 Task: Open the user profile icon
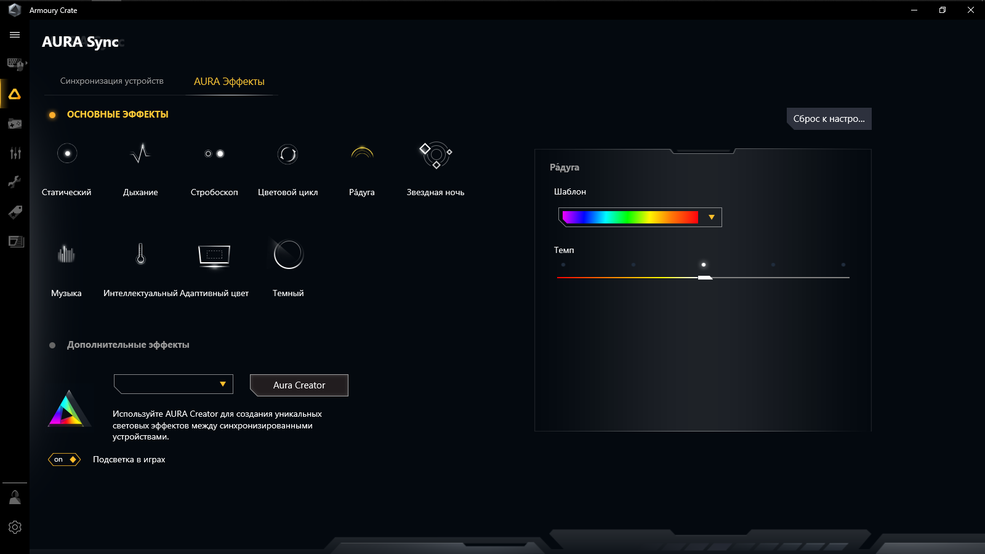click(15, 497)
